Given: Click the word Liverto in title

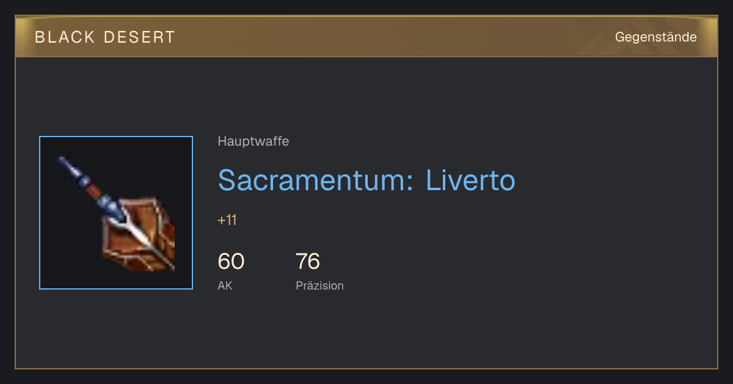Looking at the screenshot, I should point(470,180).
